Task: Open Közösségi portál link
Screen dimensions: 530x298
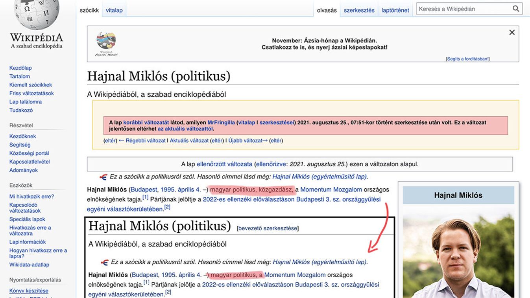Action: [29, 153]
